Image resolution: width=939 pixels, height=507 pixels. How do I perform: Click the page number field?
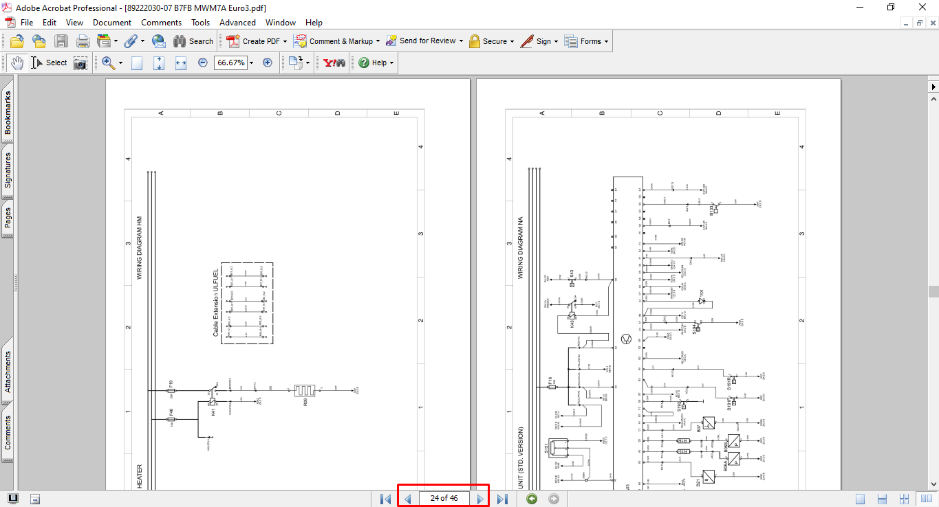(x=444, y=498)
